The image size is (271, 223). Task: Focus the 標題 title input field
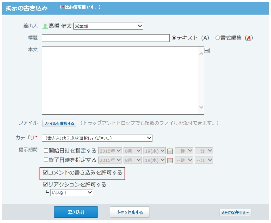[106, 38]
